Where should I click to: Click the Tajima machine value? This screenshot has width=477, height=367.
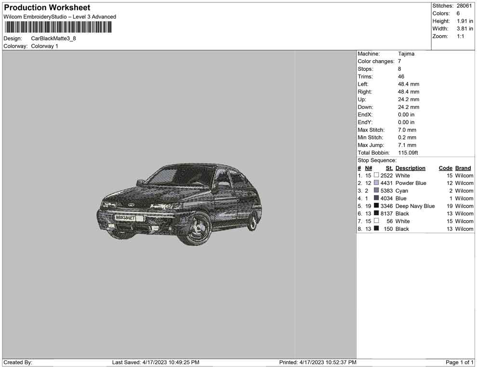pos(406,54)
